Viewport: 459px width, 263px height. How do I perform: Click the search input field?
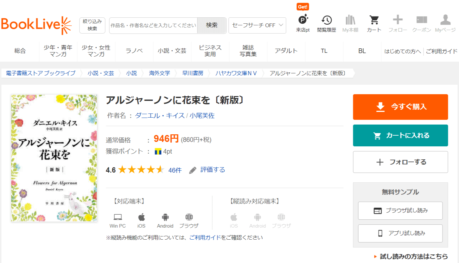[x=153, y=25]
